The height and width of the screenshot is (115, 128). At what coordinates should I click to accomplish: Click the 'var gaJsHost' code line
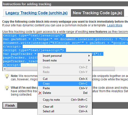65,39
